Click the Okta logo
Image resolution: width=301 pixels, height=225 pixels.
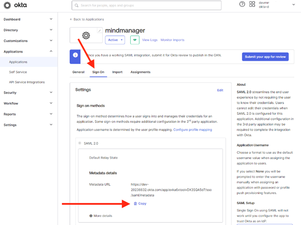point(15,5)
